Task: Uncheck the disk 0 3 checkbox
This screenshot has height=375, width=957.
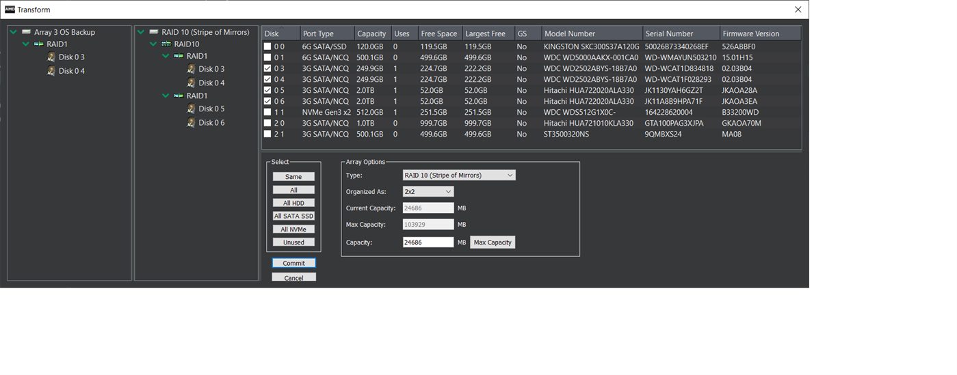Action: [x=268, y=68]
